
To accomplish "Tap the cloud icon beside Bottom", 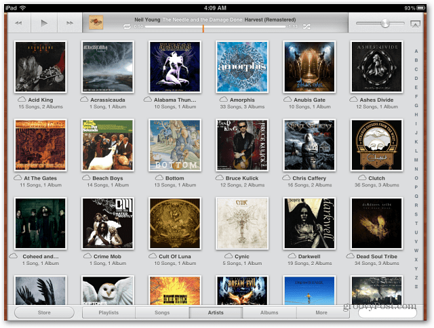I will coord(159,178).
